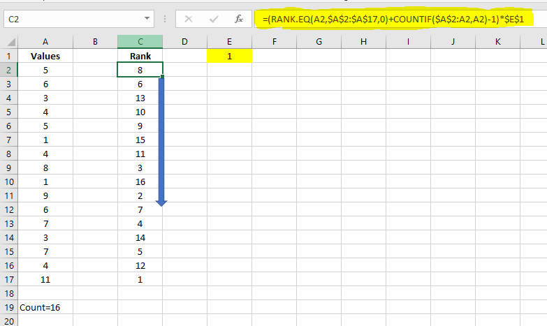Click cell C17 showing rank 1

coord(140,279)
